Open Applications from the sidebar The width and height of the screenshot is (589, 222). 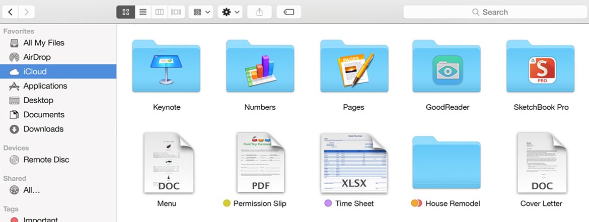[x=58, y=86]
